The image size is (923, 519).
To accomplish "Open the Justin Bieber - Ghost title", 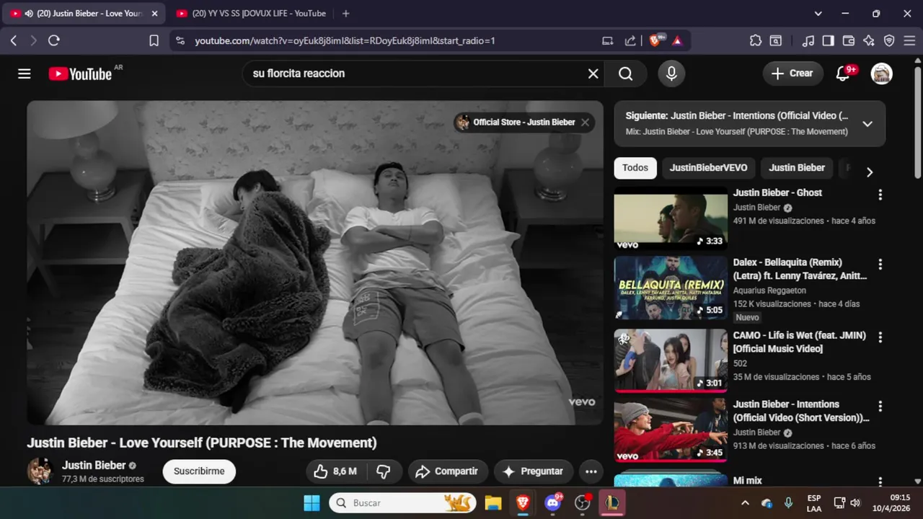I will pyautogui.click(x=777, y=193).
